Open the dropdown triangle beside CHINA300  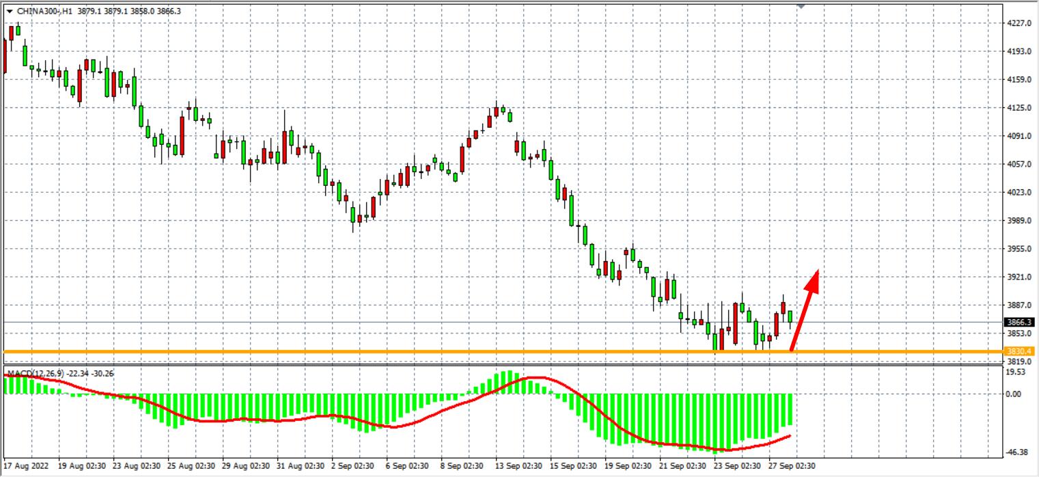(x=10, y=11)
